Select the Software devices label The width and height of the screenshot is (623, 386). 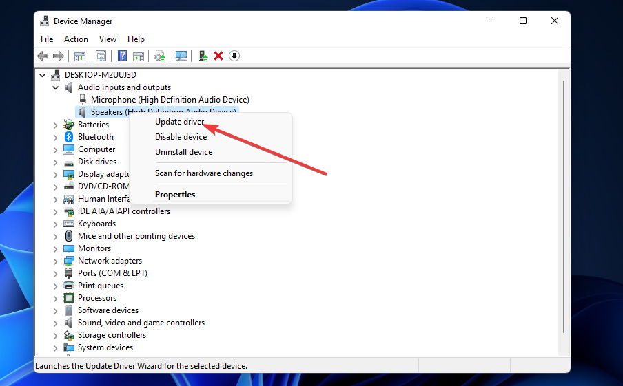click(x=108, y=310)
